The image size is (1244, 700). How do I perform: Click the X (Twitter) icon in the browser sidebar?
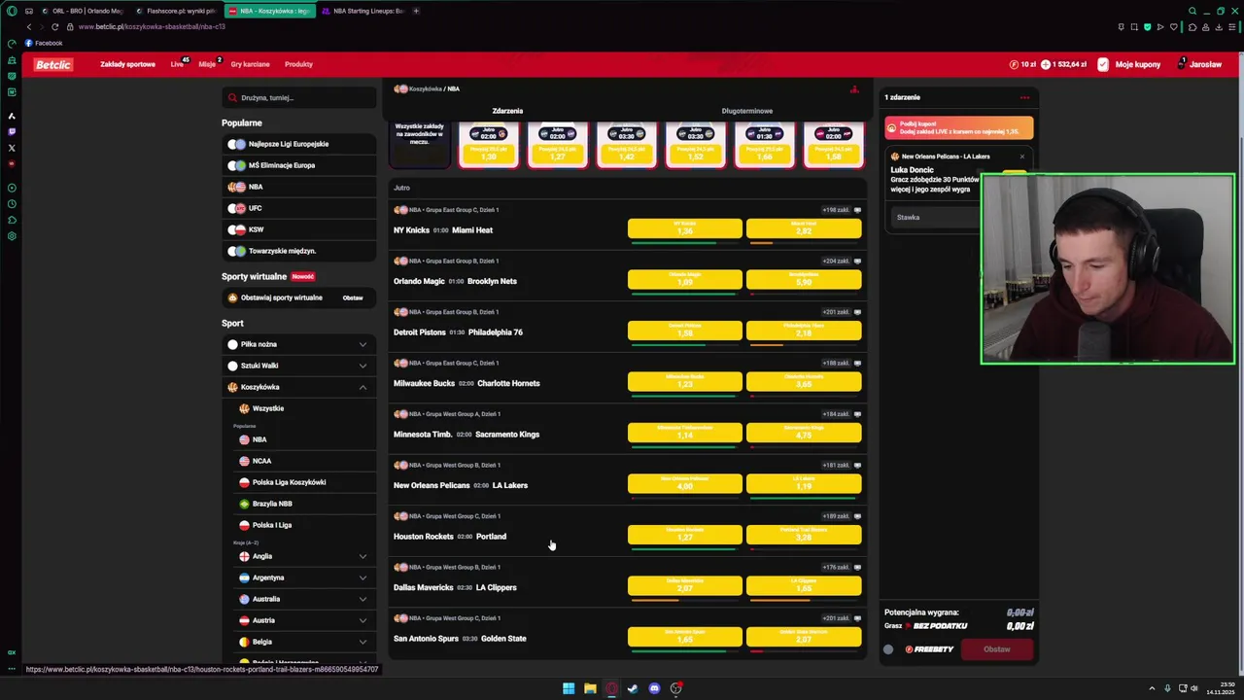point(12,148)
